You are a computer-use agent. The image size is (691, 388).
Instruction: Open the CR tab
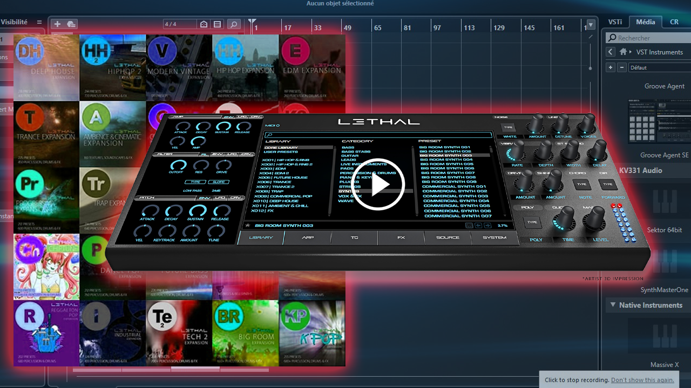coord(674,22)
